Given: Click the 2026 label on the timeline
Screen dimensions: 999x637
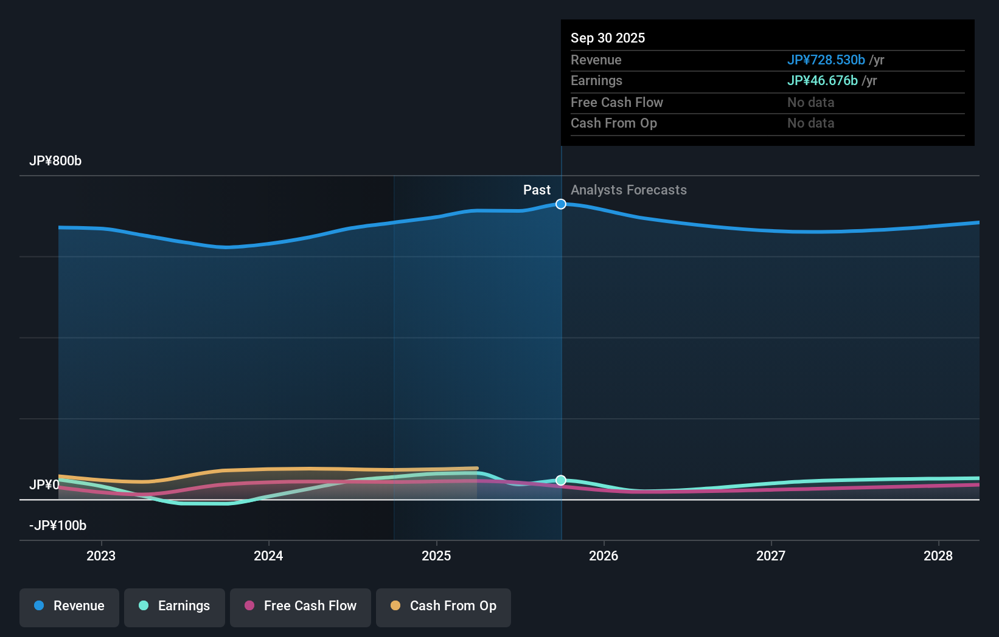Looking at the screenshot, I should (x=604, y=556).
